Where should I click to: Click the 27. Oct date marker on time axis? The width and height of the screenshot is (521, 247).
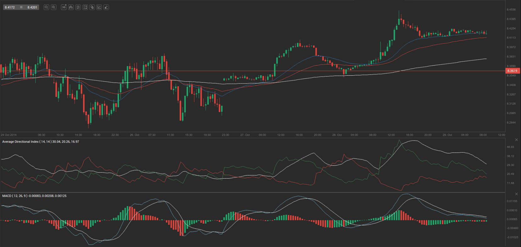click(245, 135)
